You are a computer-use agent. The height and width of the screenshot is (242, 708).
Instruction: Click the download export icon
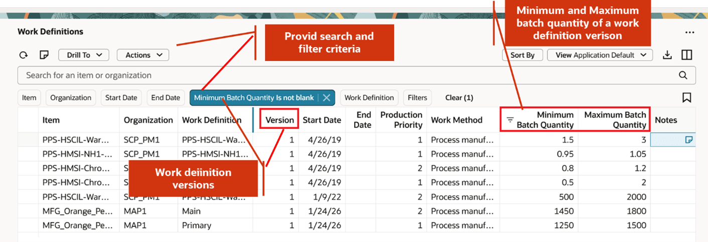coord(667,55)
